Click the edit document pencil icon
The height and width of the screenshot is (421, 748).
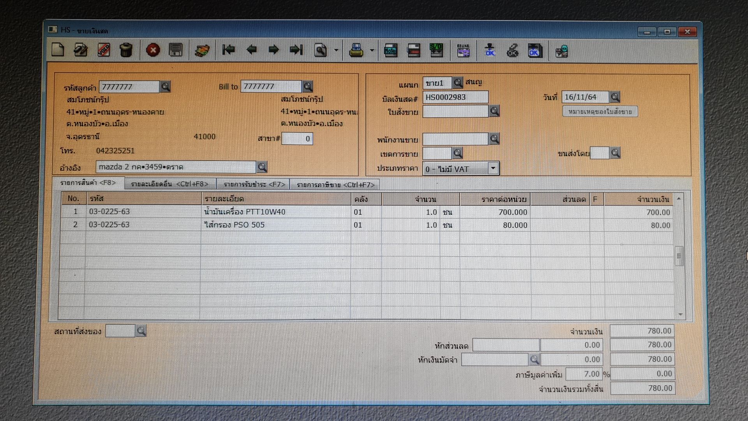click(x=81, y=50)
